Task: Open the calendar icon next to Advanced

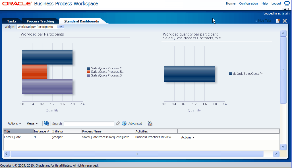Action: (150, 123)
